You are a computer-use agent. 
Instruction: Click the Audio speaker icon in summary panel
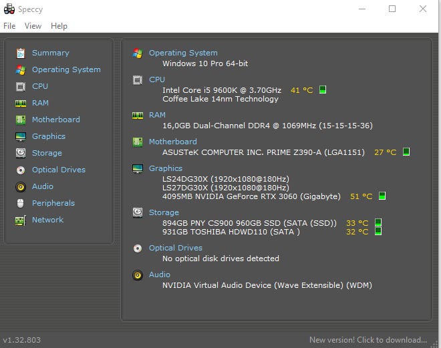(x=138, y=275)
